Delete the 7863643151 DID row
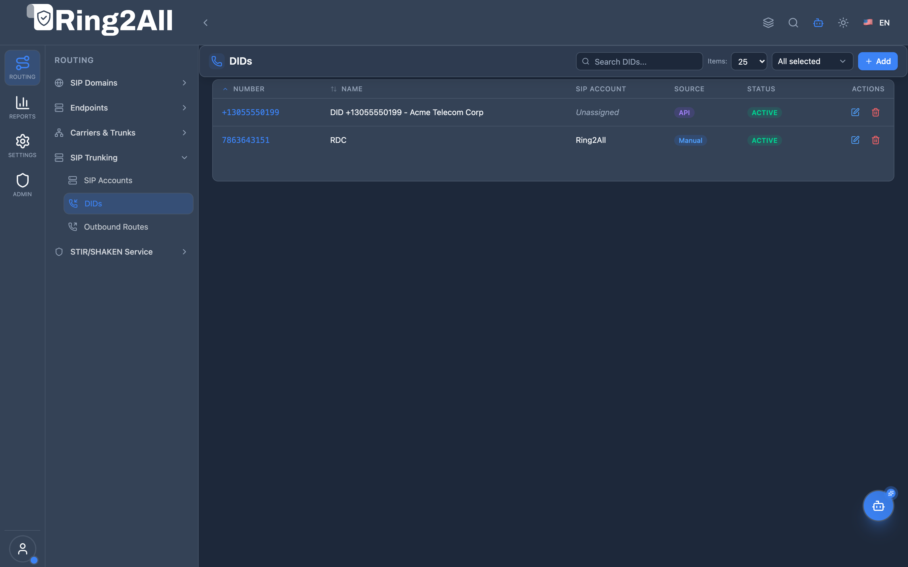The width and height of the screenshot is (908, 567). click(x=875, y=140)
